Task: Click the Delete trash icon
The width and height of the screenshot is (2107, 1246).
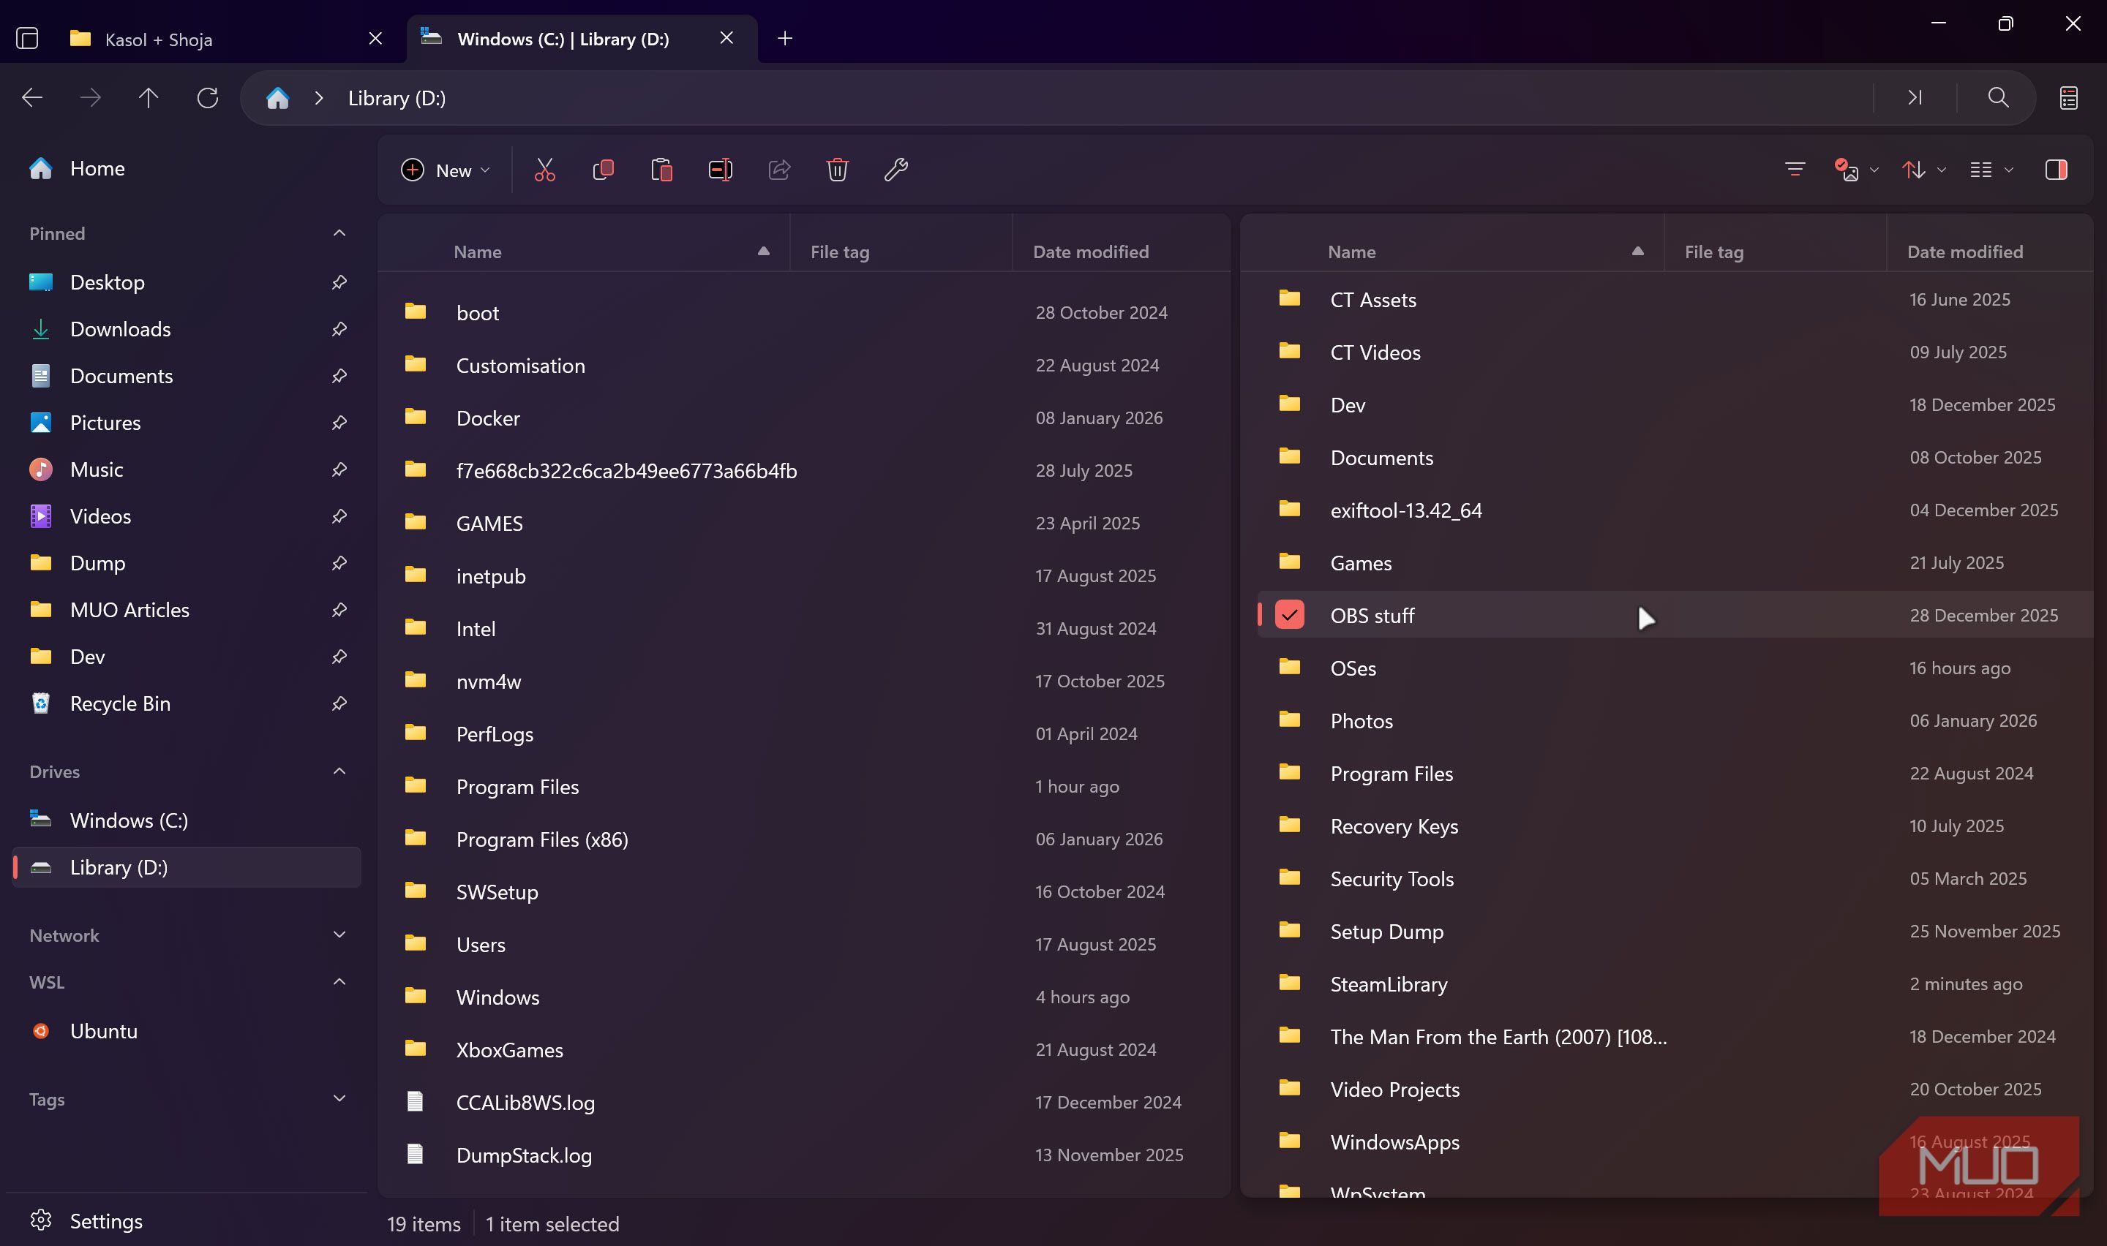Action: [x=837, y=170]
